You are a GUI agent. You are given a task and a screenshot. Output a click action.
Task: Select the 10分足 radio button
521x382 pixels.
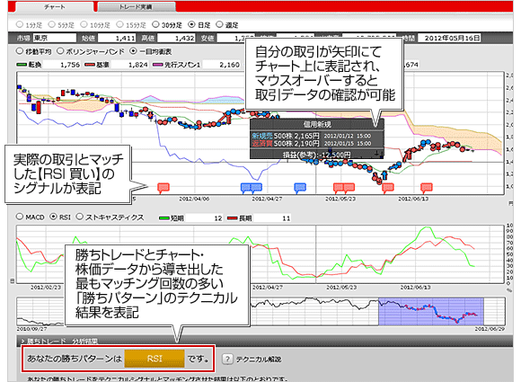tap(84, 24)
